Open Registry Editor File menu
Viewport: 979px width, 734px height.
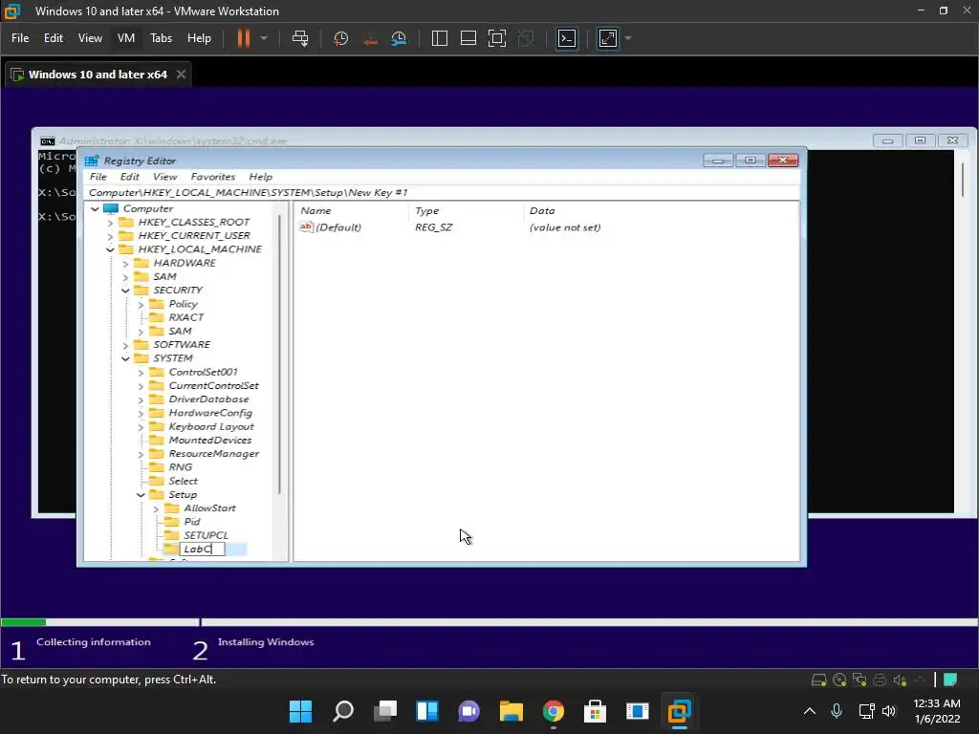[x=98, y=177]
